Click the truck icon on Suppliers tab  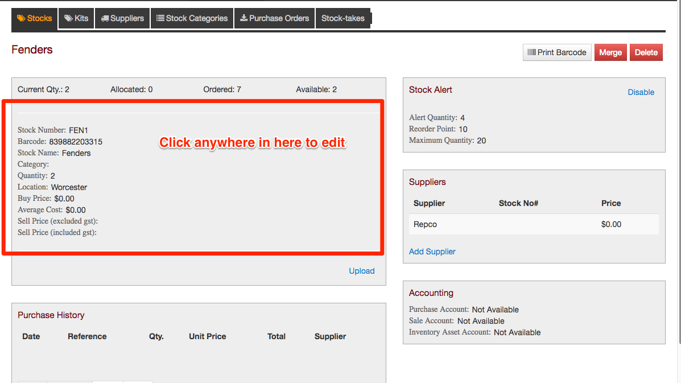point(105,18)
